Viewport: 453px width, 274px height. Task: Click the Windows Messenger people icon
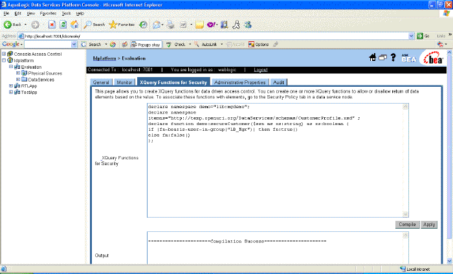pos(248,25)
